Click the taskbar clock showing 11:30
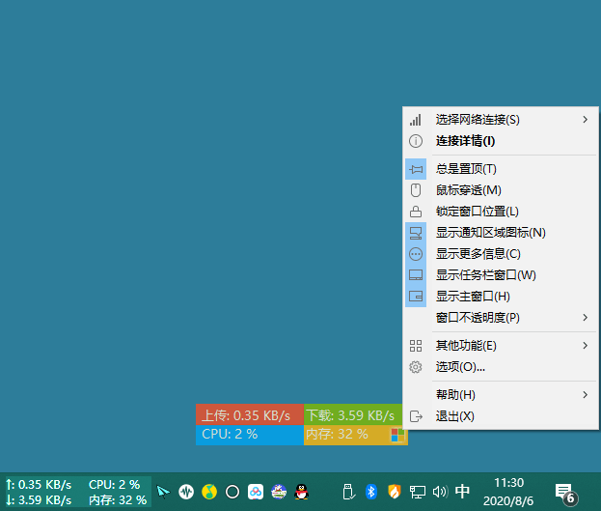This screenshot has height=511, width=601. pos(508,491)
